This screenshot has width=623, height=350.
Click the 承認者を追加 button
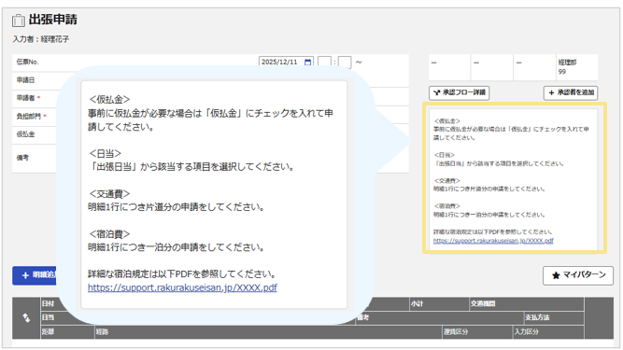click(x=571, y=92)
